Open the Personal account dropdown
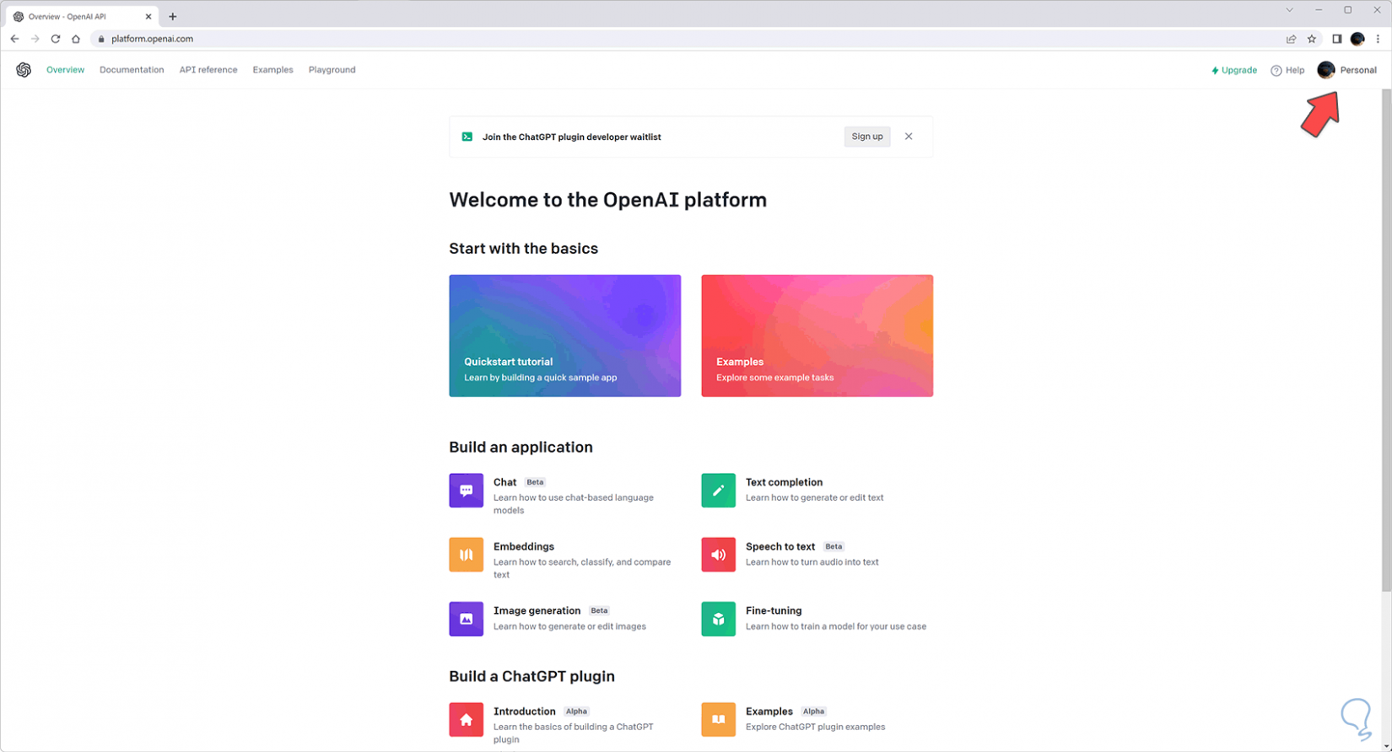 pos(1347,70)
